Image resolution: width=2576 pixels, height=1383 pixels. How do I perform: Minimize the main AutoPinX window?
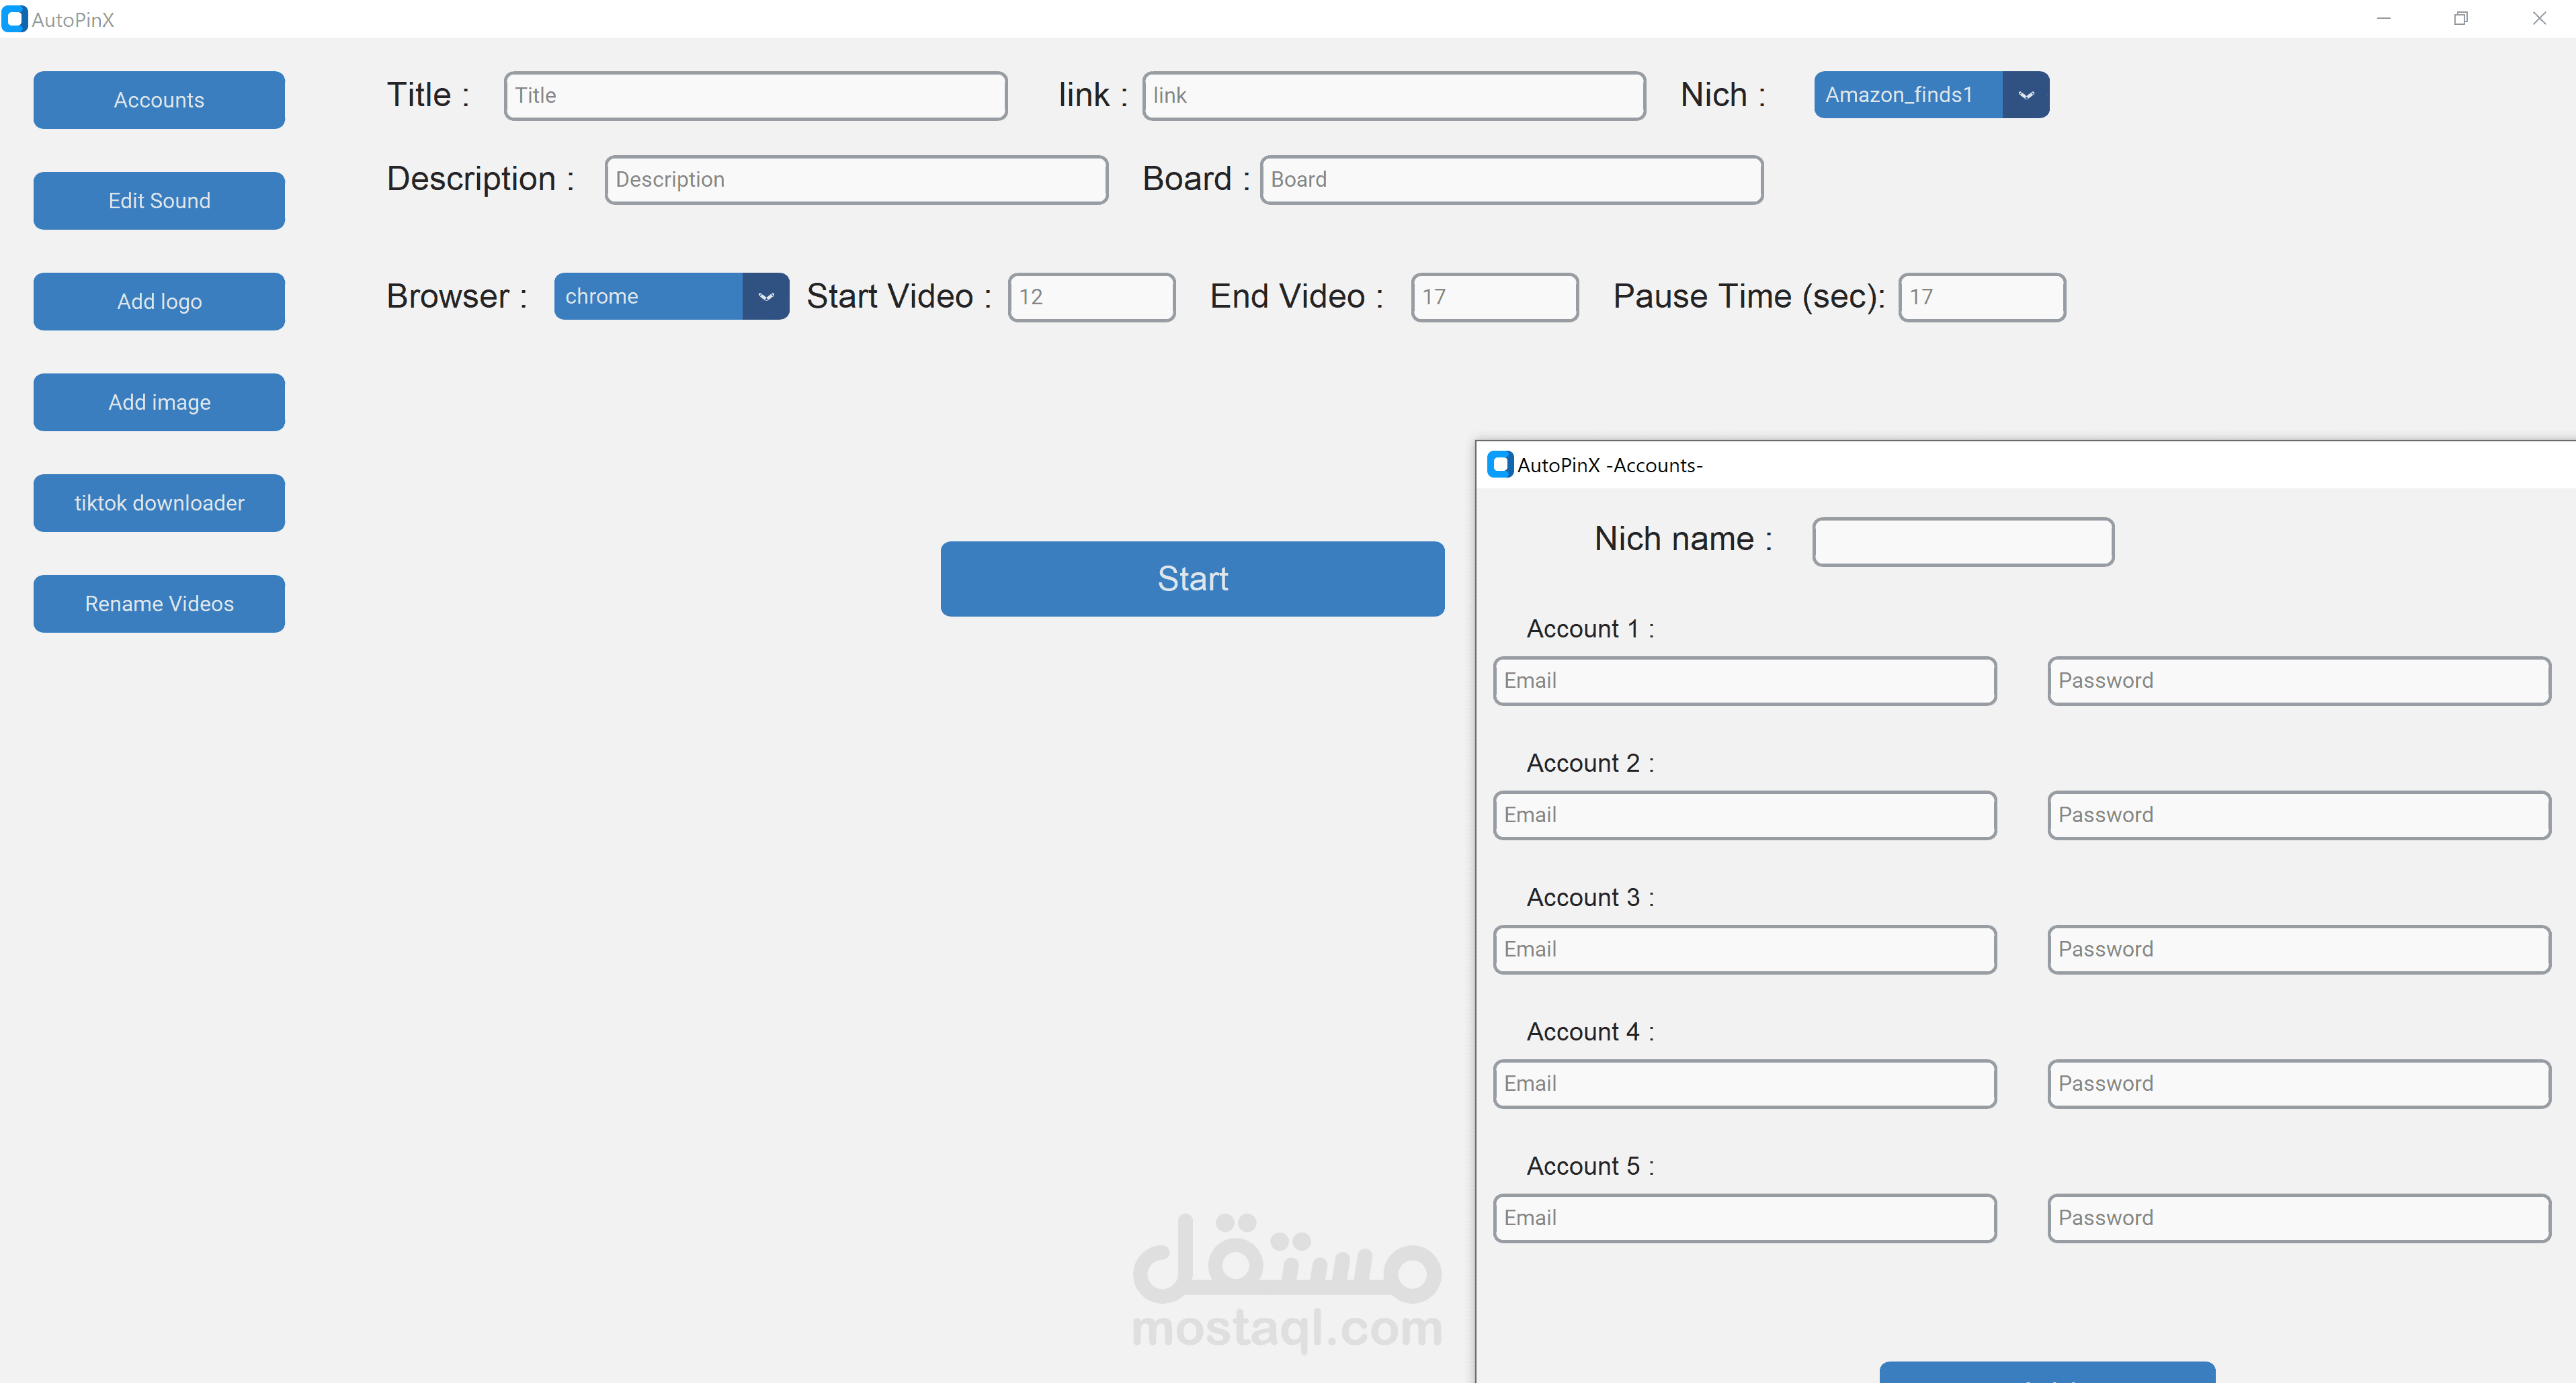coord(2384,19)
